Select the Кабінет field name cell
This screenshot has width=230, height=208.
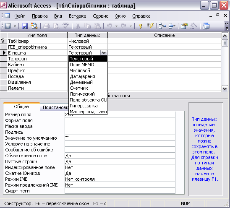[37, 65]
